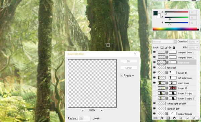The image size is (201, 122).
Task: Open the Opacity slider arrow
Action: pos(197,42)
